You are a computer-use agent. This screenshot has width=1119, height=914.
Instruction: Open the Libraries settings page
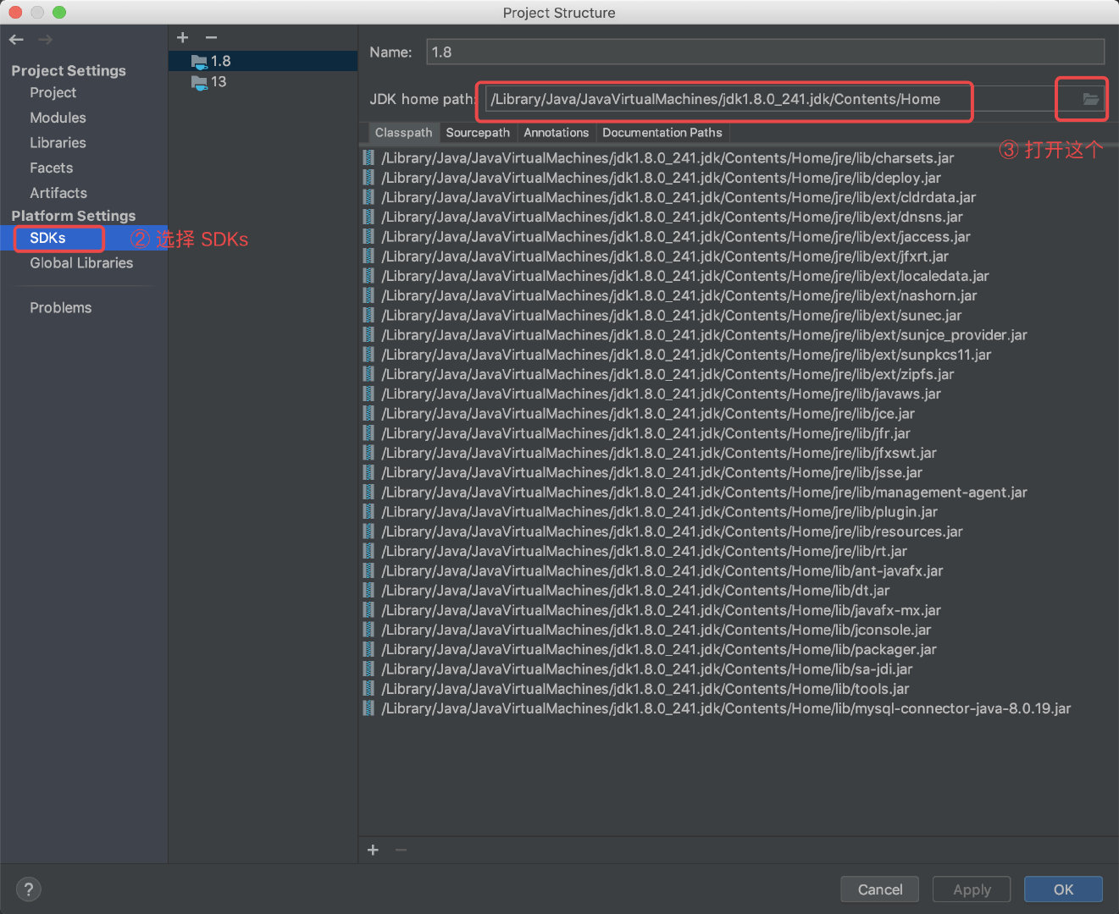coord(58,143)
